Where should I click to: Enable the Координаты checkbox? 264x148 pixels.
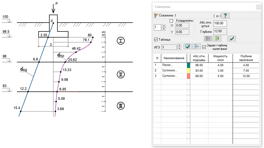[x=171, y=21]
